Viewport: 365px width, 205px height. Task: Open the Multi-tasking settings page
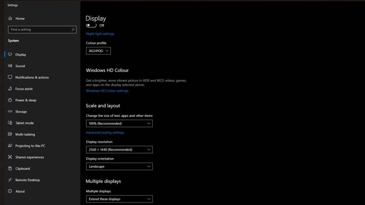click(x=25, y=134)
